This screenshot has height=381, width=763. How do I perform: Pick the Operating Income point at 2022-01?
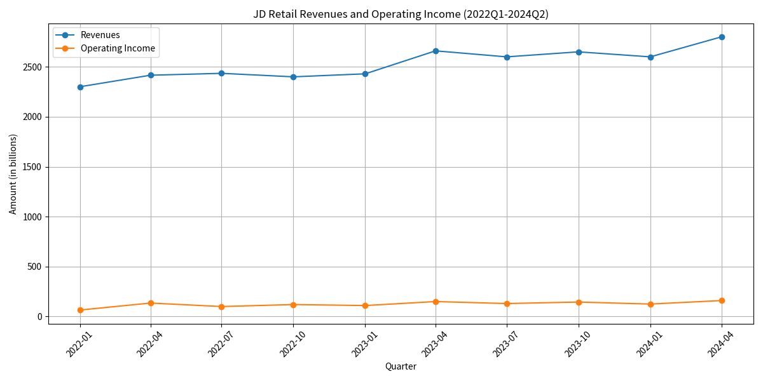click(80, 310)
